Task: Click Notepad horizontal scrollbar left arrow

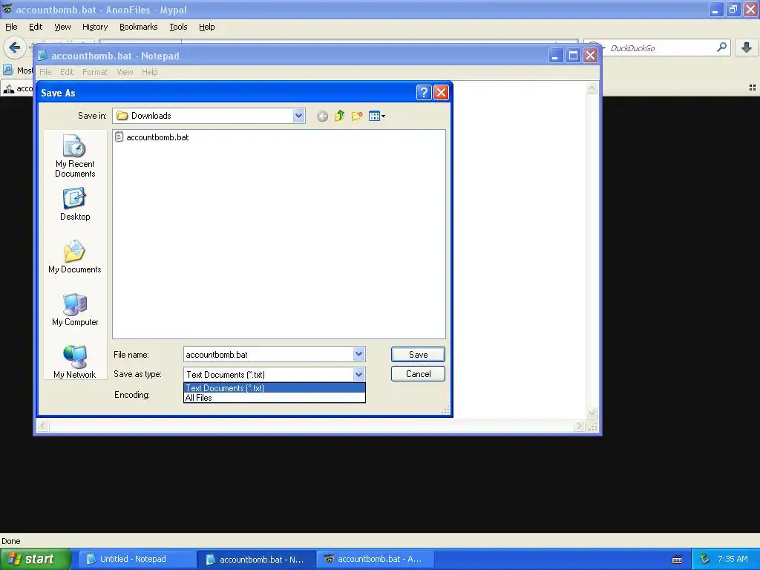Action: pyautogui.click(x=43, y=426)
